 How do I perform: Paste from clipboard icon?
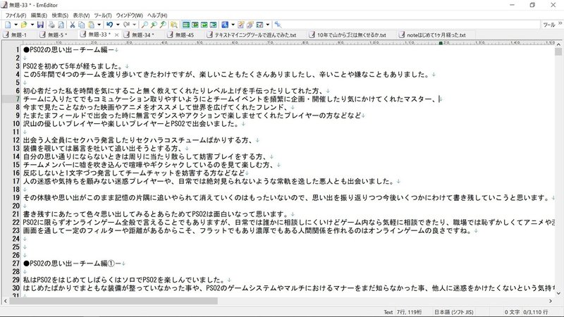(x=92, y=25)
